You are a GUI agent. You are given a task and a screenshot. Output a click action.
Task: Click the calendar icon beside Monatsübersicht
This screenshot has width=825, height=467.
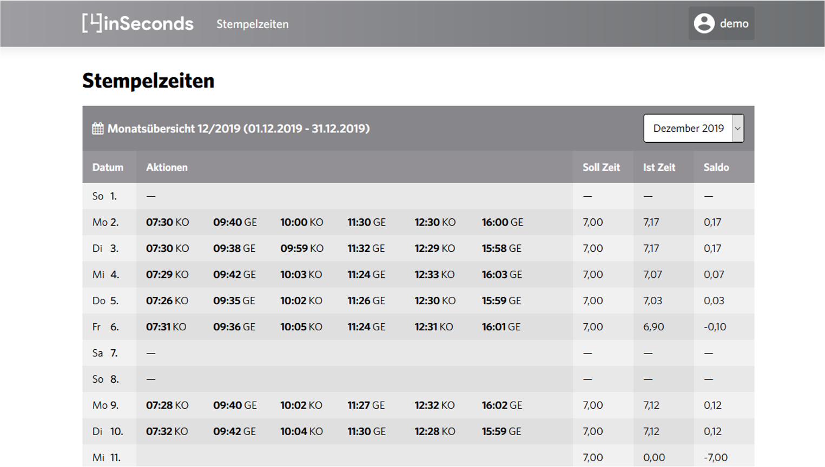click(98, 129)
